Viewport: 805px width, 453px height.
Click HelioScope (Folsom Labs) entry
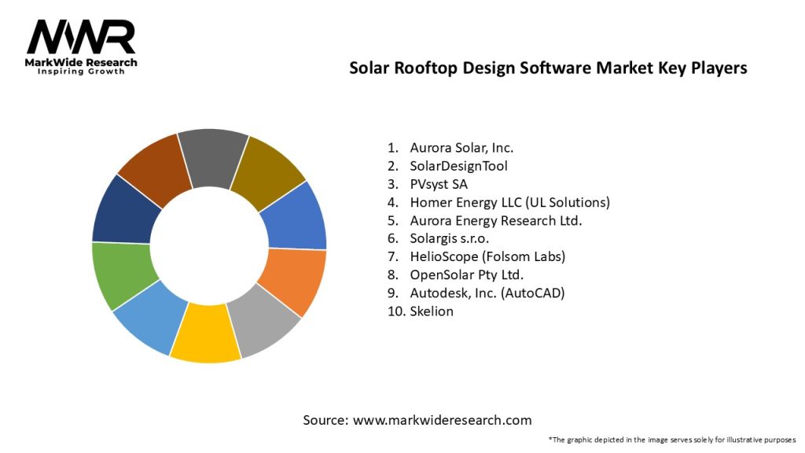(x=487, y=256)
